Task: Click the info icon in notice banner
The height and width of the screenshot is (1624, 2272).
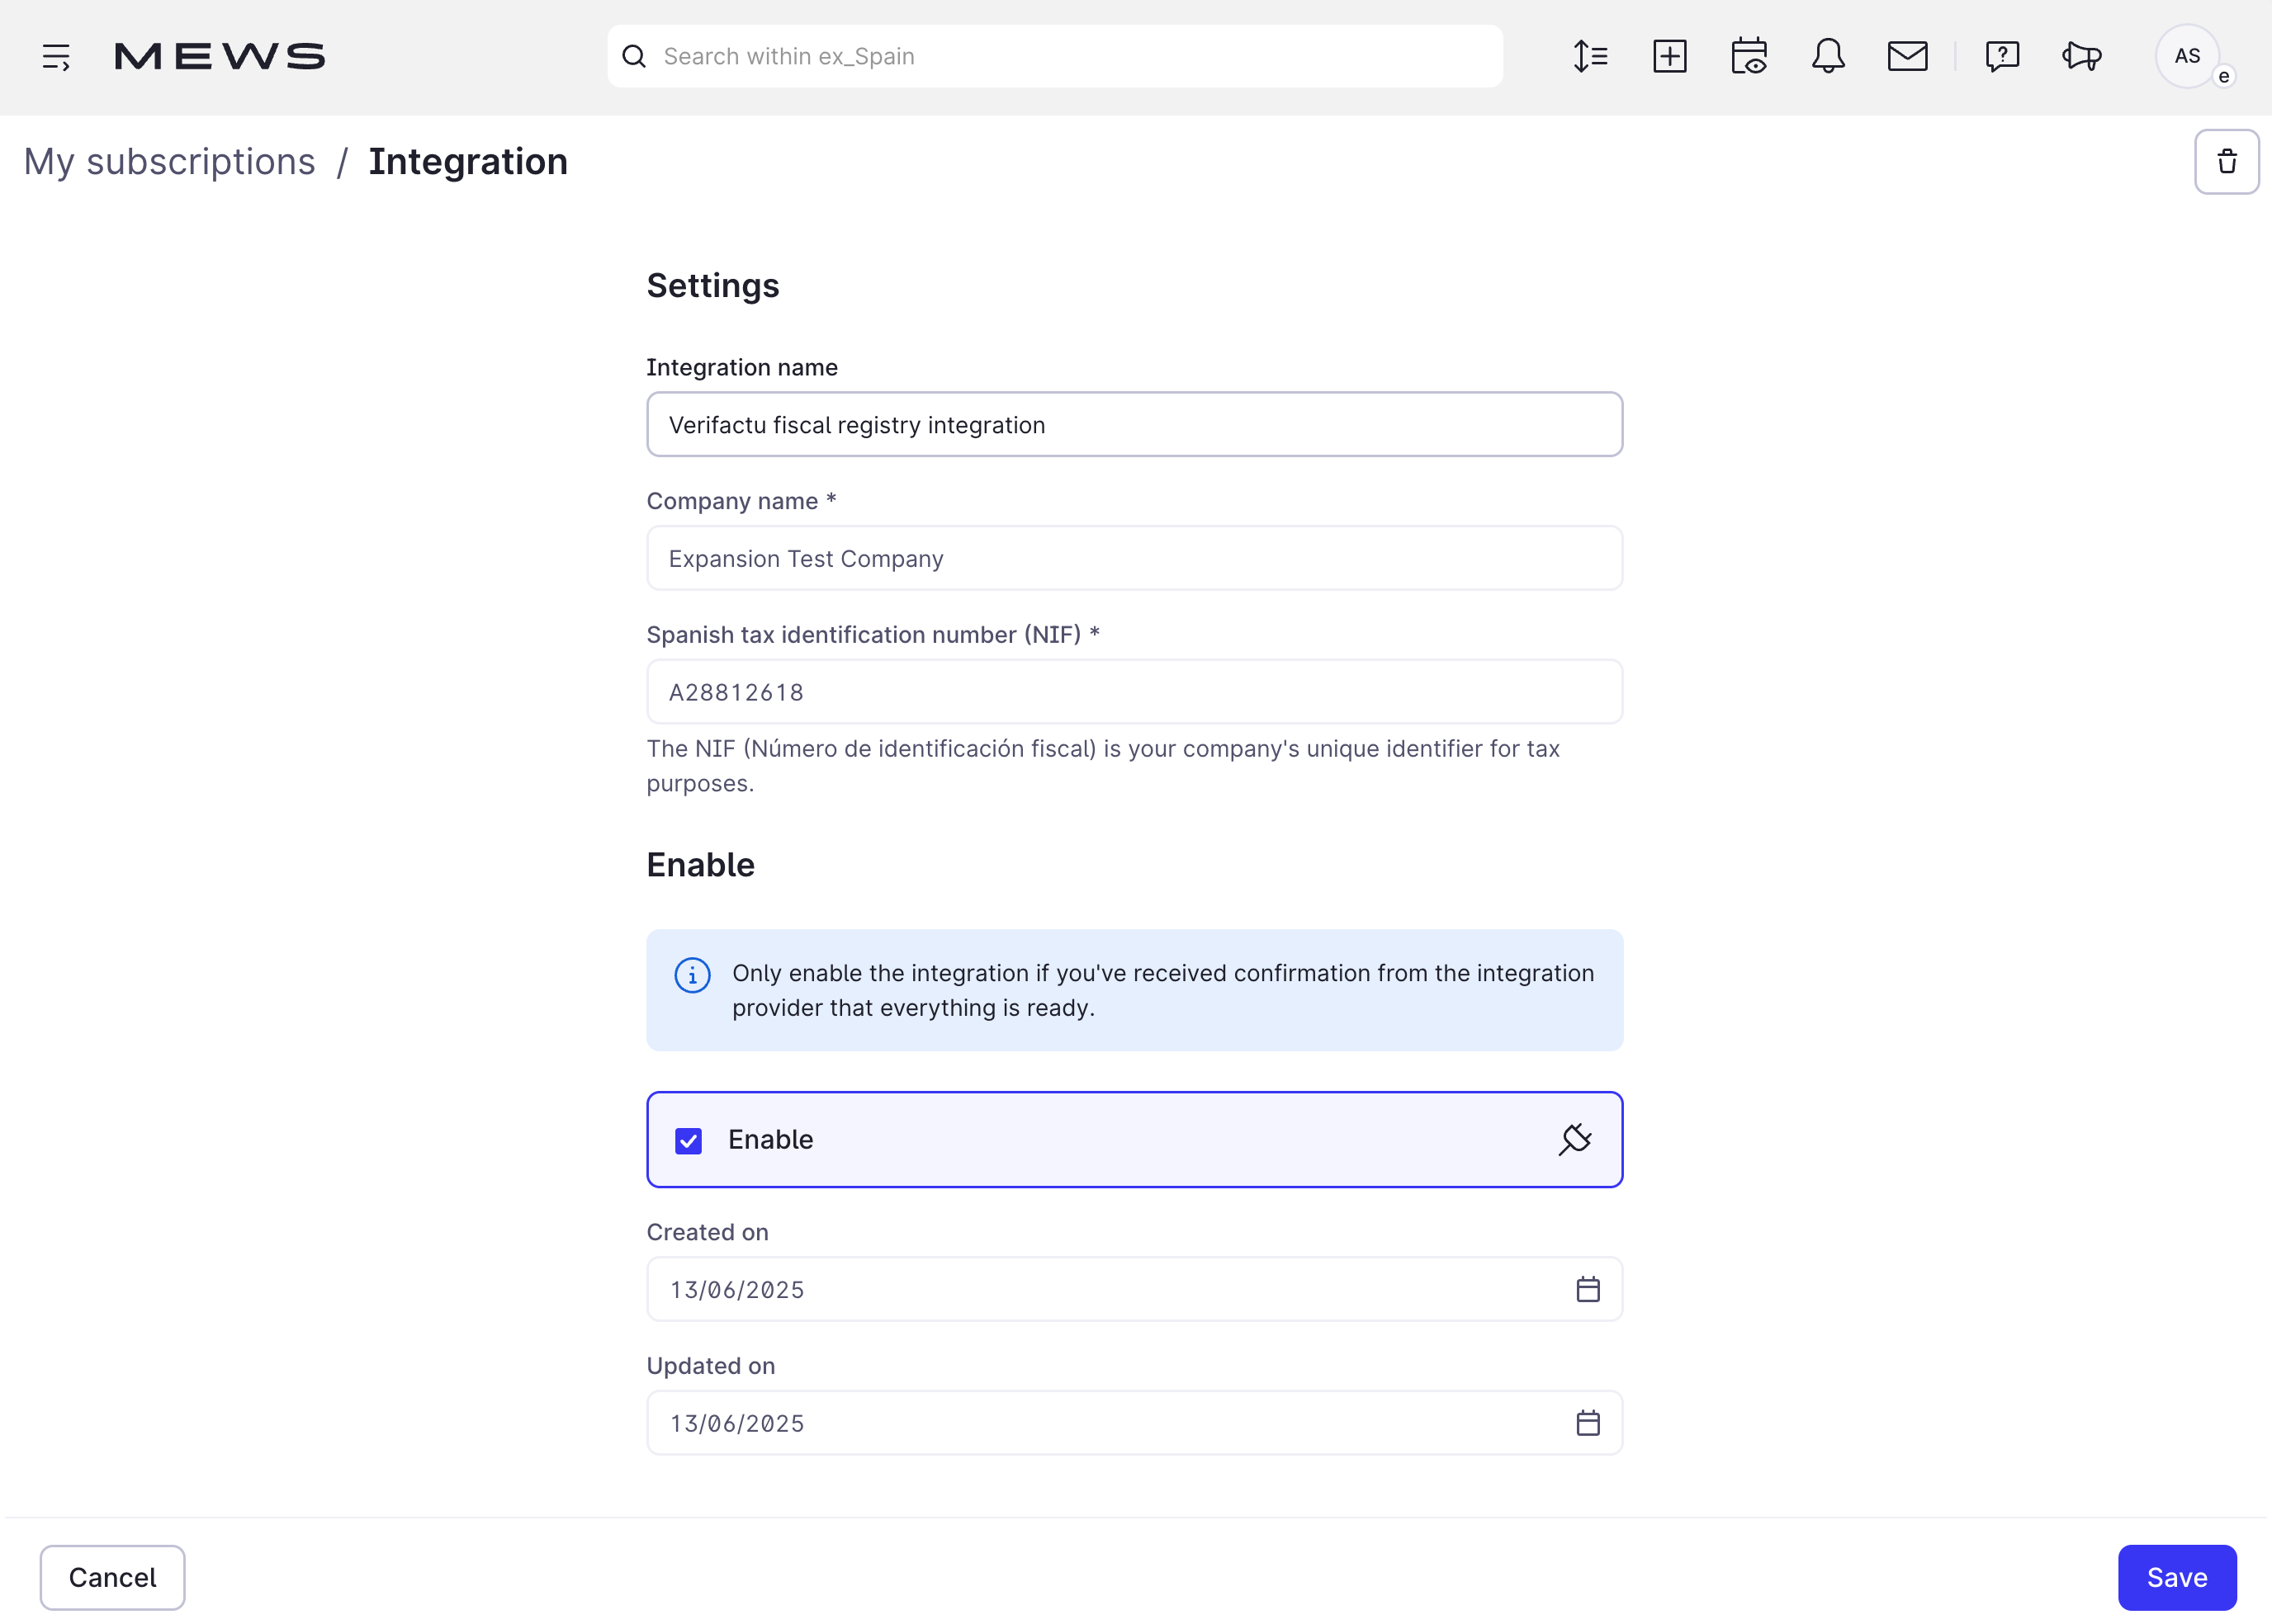Action: (693, 974)
